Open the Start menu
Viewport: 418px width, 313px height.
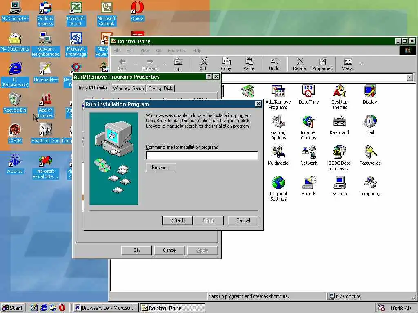(x=13, y=308)
